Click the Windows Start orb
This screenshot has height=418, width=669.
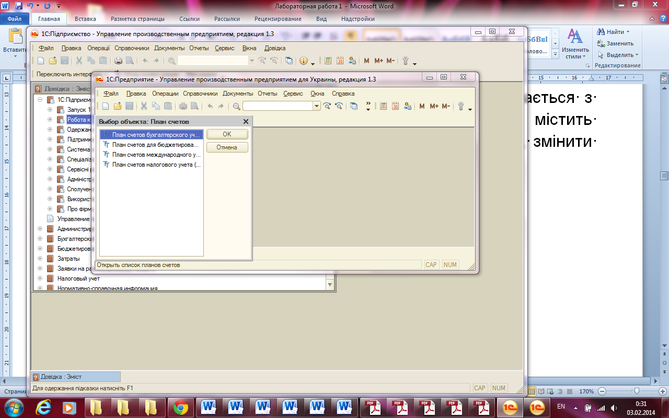pyautogui.click(x=14, y=407)
